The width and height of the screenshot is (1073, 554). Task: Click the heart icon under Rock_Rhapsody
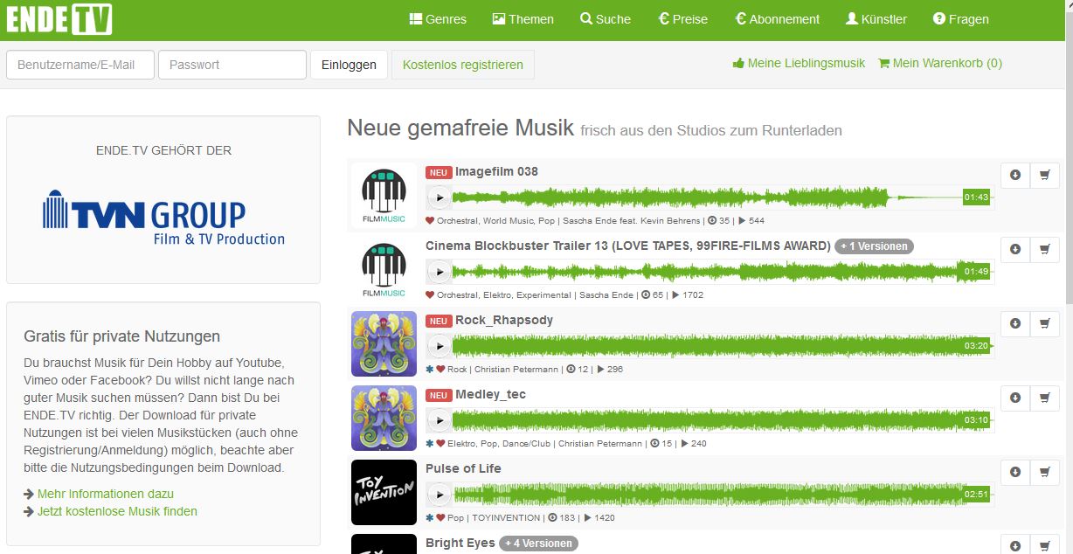tap(440, 370)
